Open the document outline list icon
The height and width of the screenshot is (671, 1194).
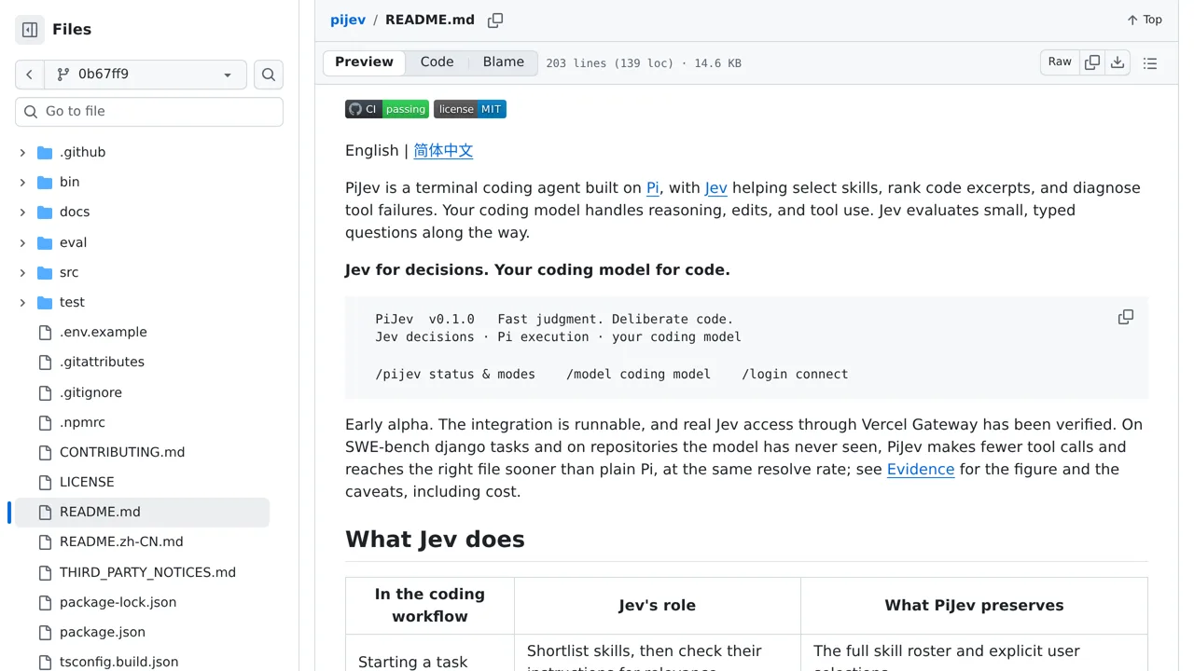pyautogui.click(x=1150, y=62)
